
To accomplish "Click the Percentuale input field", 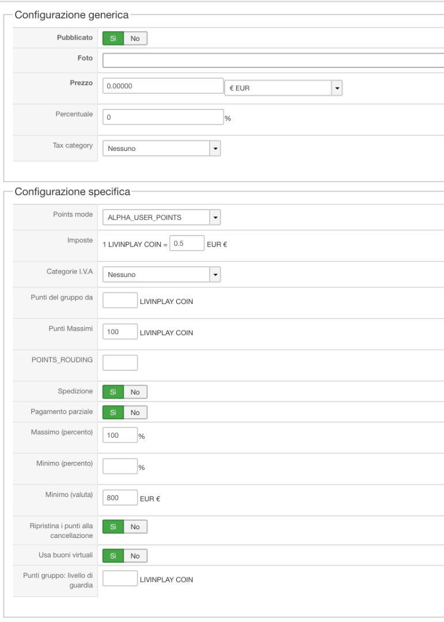I will point(163,117).
